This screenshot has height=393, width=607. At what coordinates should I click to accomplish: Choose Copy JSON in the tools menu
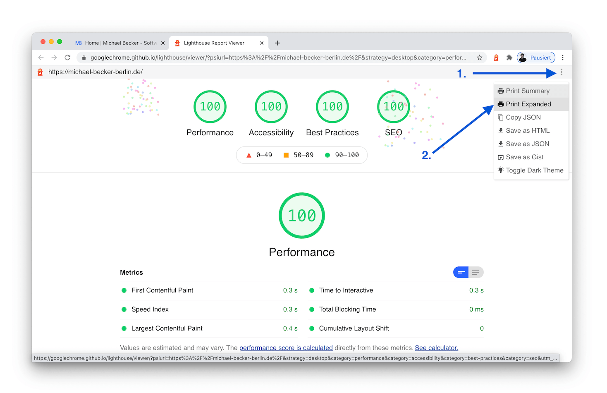pyautogui.click(x=531, y=117)
